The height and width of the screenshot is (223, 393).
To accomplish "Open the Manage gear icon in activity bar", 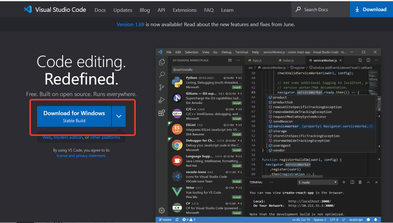I will pos(161,210).
